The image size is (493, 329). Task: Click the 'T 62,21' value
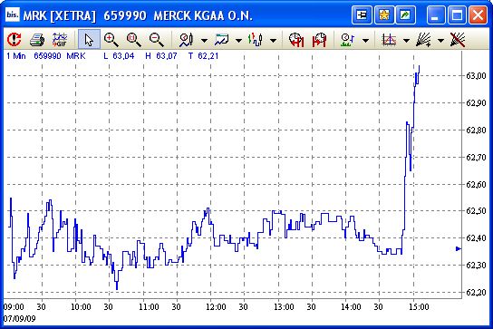pos(203,56)
